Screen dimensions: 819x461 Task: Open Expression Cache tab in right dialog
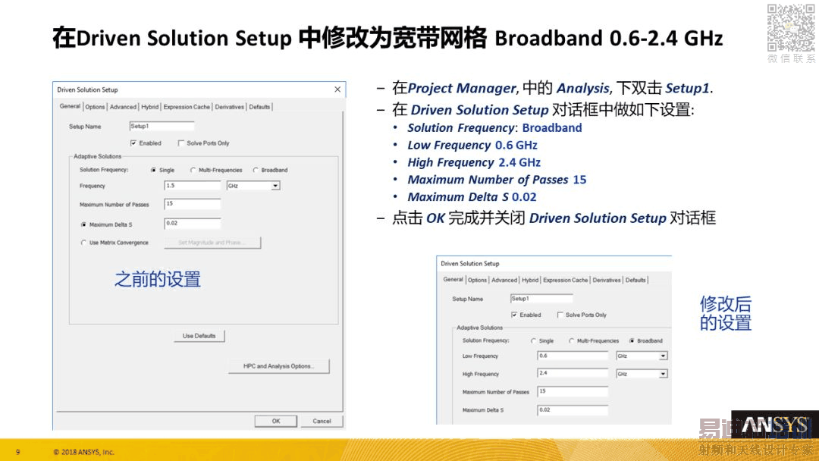565,281
